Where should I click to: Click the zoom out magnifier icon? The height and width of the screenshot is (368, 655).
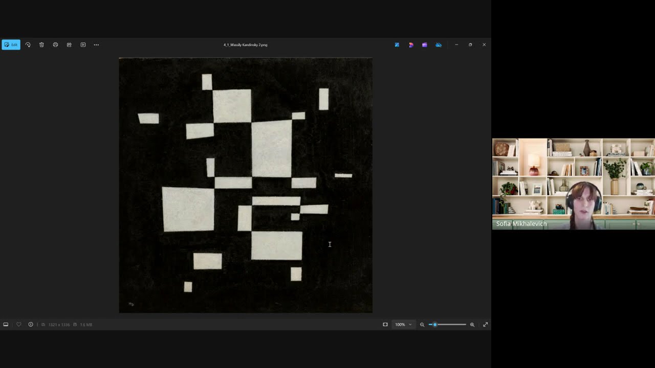point(422,325)
